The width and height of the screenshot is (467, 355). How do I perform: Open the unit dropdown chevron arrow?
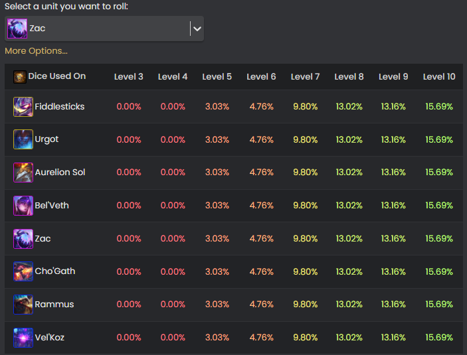point(197,29)
